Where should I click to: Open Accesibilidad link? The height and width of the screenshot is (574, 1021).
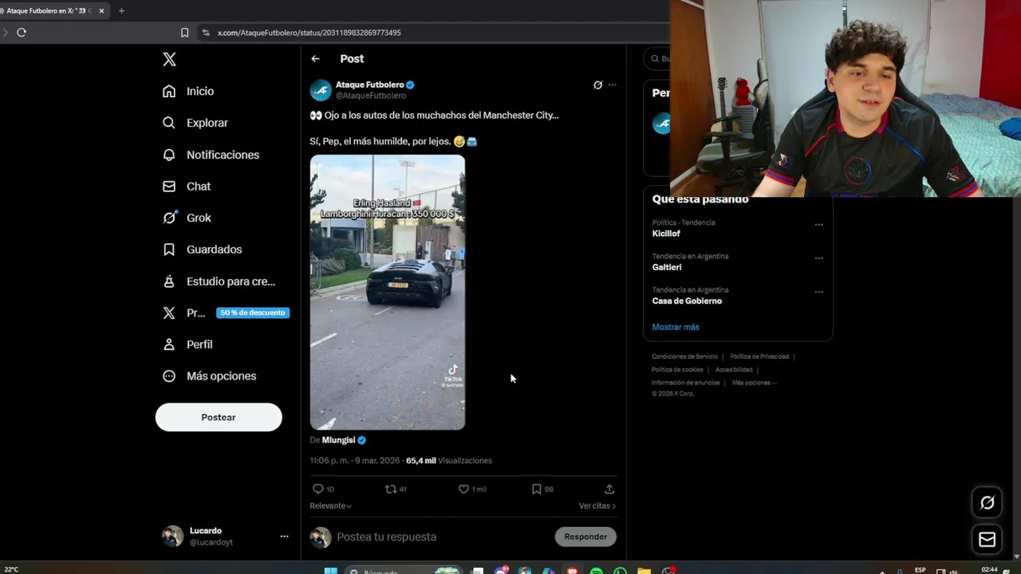[734, 370]
